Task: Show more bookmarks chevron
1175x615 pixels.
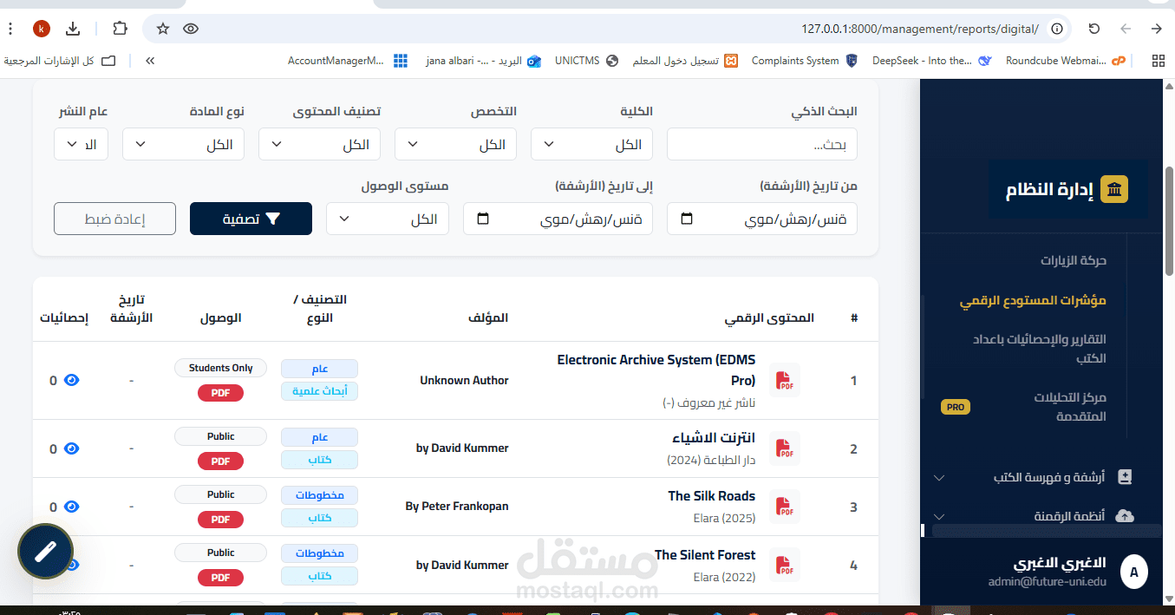Action: tap(149, 61)
